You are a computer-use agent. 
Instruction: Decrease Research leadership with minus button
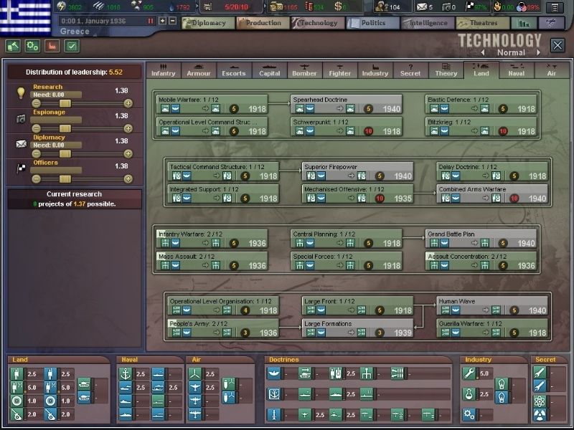(x=36, y=103)
